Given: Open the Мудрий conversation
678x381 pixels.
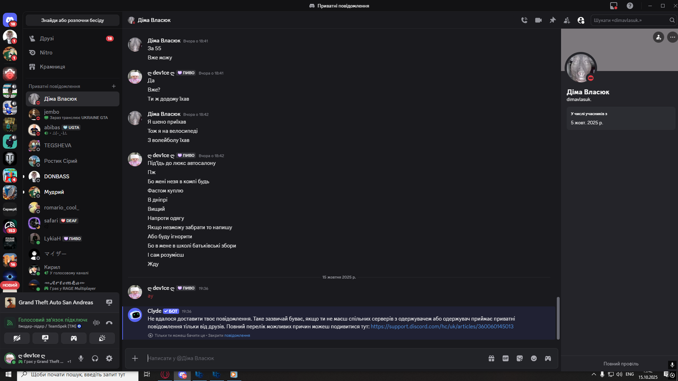Looking at the screenshot, I should point(73,192).
